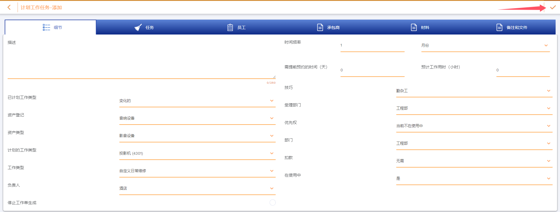Toggle the 停止工作单生成 switch
The height and width of the screenshot is (212, 560).
pyautogui.click(x=273, y=202)
